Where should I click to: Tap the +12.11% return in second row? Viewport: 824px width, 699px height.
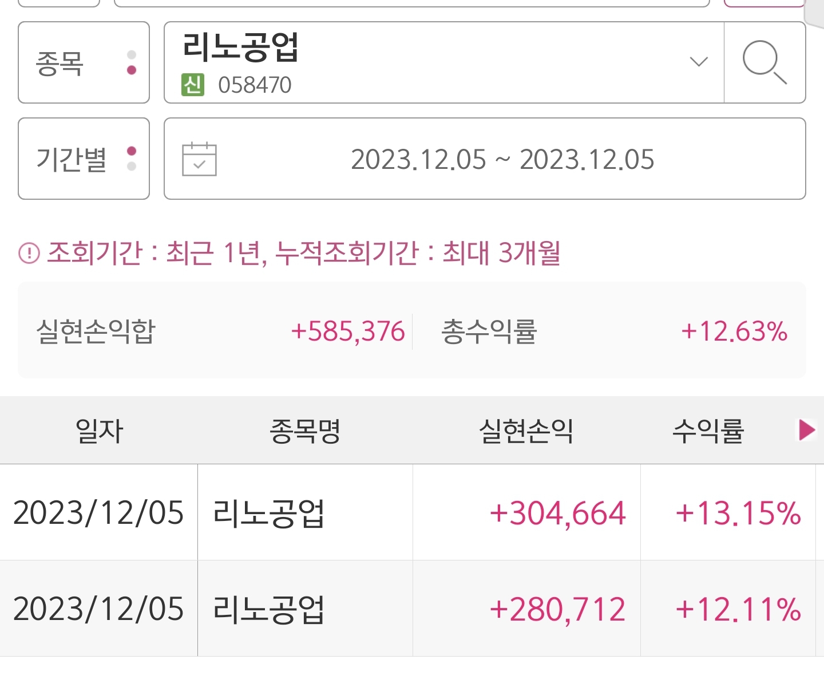coord(738,609)
